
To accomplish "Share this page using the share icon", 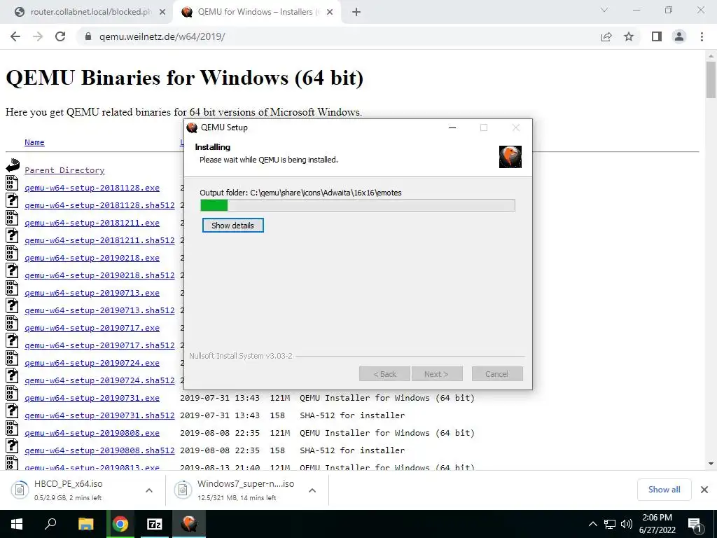I will (606, 36).
